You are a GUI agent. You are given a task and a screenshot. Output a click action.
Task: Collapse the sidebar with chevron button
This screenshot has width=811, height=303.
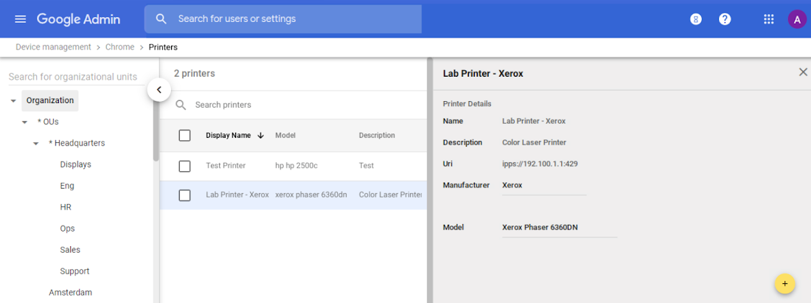point(159,89)
